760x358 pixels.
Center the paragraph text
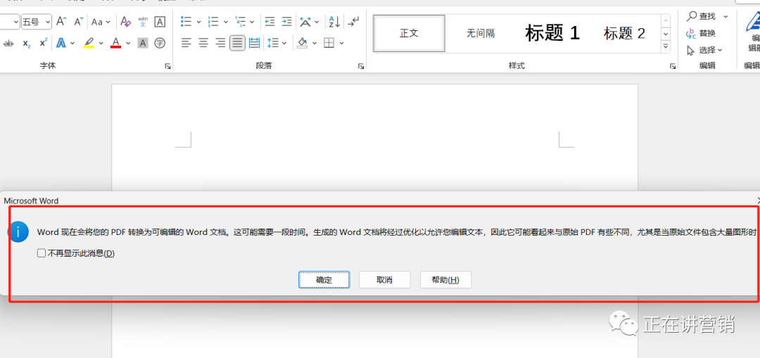tap(203, 43)
